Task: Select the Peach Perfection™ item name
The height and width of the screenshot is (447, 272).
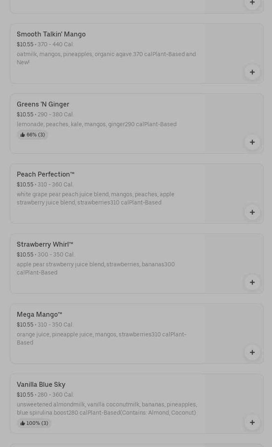Action: tap(45, 175)
